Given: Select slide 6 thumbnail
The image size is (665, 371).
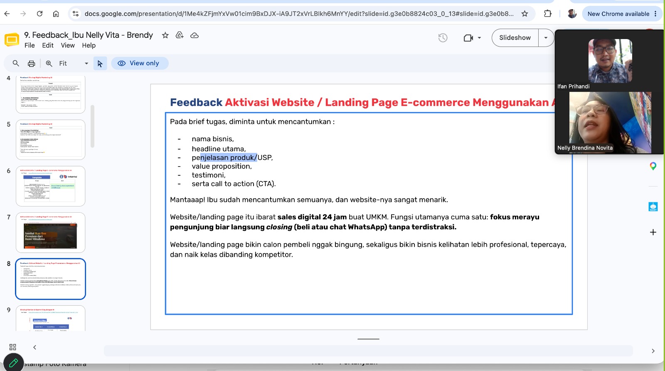Looking at the screenshot, I should click(x=51, y=186).
